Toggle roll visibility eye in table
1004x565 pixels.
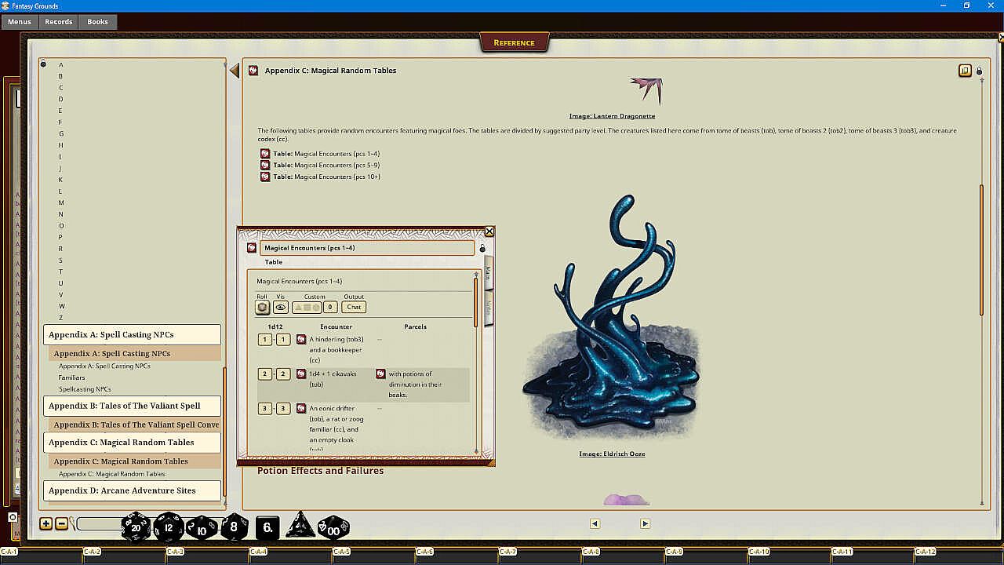280,307
